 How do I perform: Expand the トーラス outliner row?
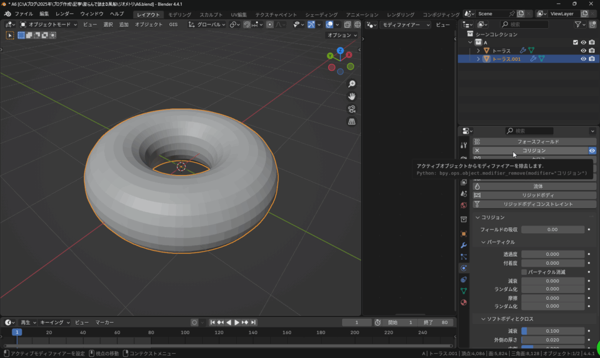click(x=478, y=50)
